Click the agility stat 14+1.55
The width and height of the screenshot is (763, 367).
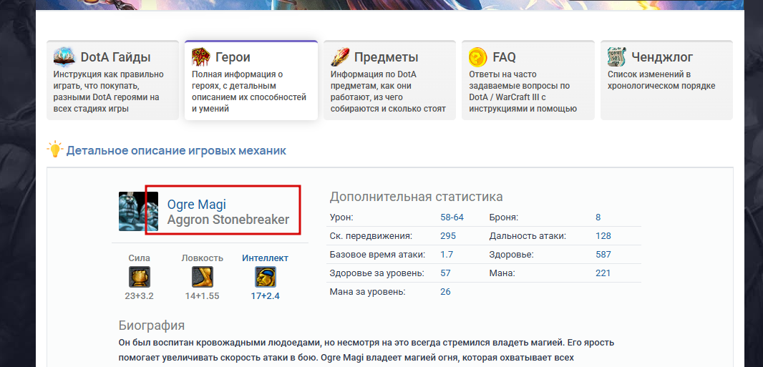(x=202, y=296)
